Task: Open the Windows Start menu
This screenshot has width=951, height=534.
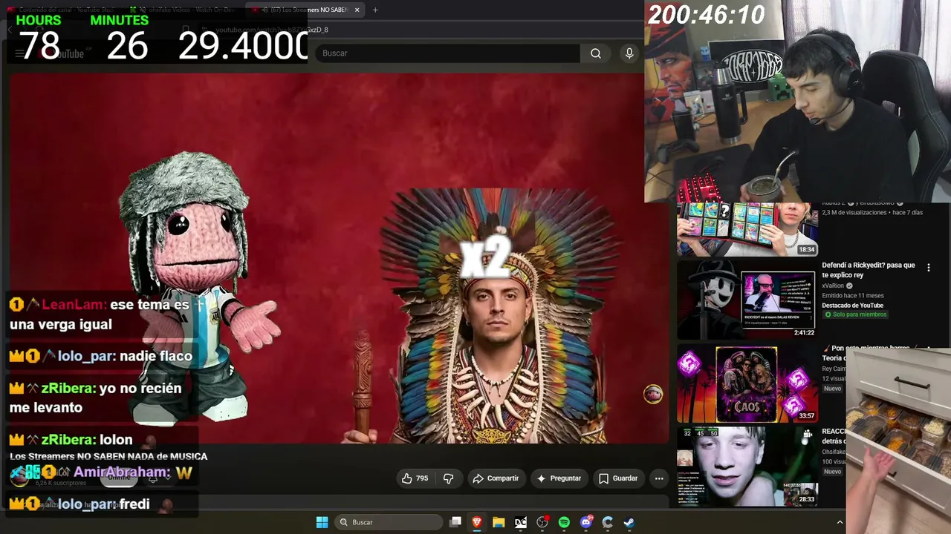Action: click(322, 522)
